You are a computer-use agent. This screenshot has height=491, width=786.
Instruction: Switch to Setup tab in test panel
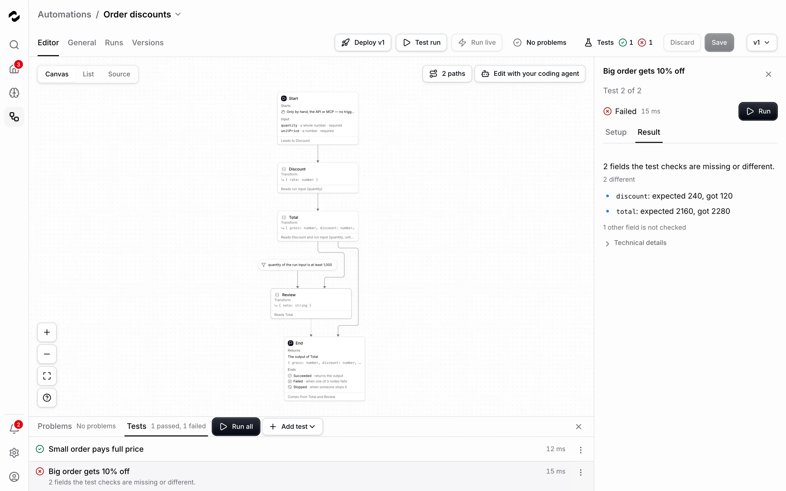(616, 132)
